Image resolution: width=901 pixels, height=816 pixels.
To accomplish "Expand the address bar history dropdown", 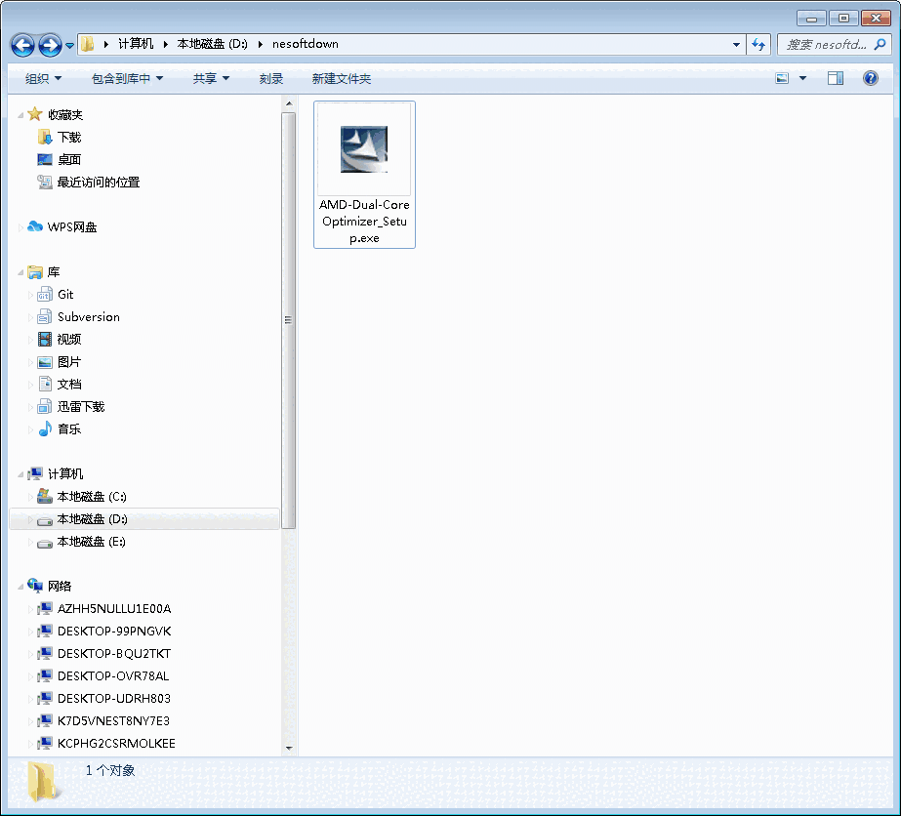I will click(736, 44).
